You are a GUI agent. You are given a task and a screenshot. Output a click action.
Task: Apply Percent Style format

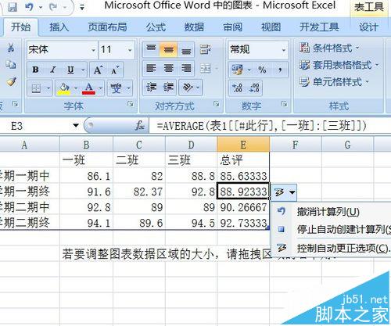[x=262, y=70]
